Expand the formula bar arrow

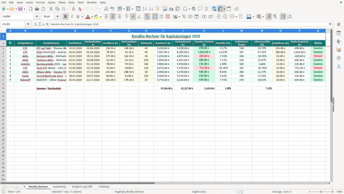(330, 24)
